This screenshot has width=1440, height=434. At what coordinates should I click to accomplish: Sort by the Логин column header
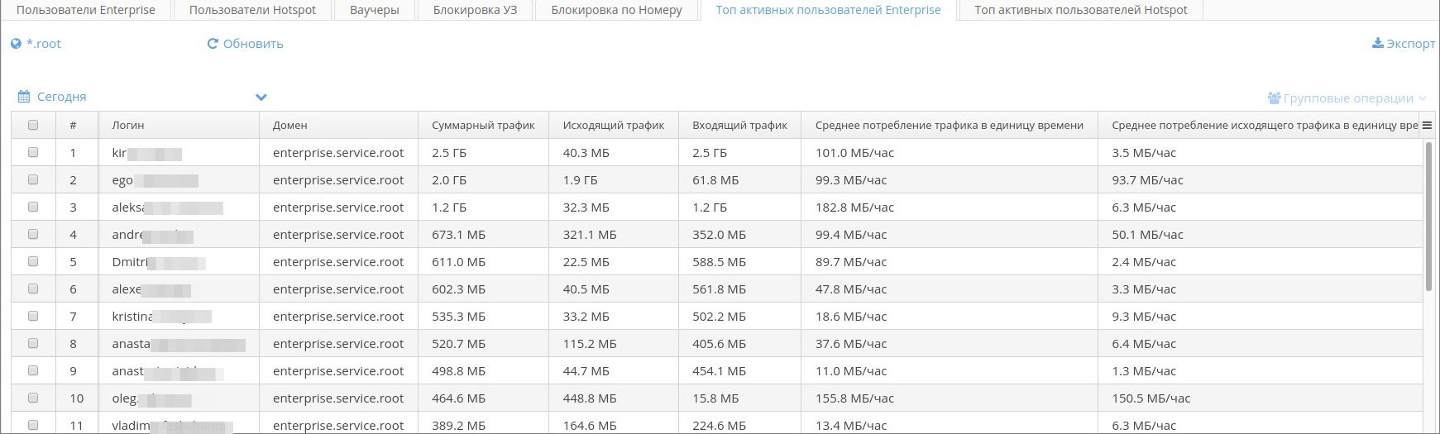tap(128, 126)
